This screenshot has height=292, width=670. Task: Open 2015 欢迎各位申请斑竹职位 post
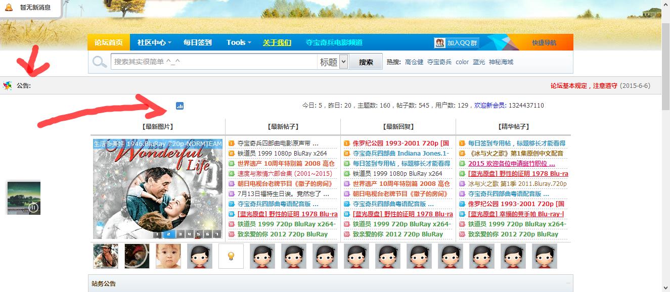512,163
